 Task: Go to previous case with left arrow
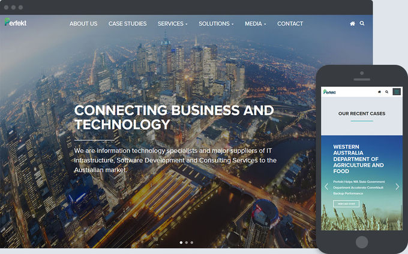point(326,186)
